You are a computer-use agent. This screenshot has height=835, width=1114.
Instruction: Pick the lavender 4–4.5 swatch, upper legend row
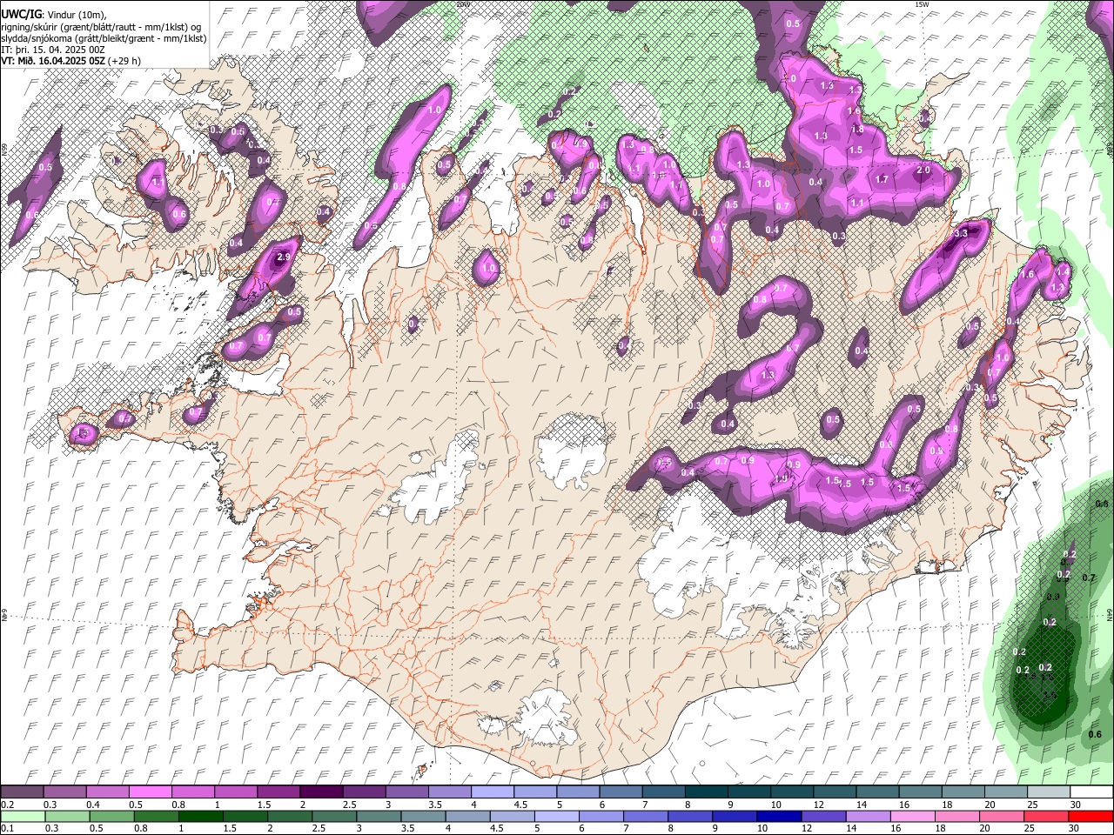click(x=493, y=792)
